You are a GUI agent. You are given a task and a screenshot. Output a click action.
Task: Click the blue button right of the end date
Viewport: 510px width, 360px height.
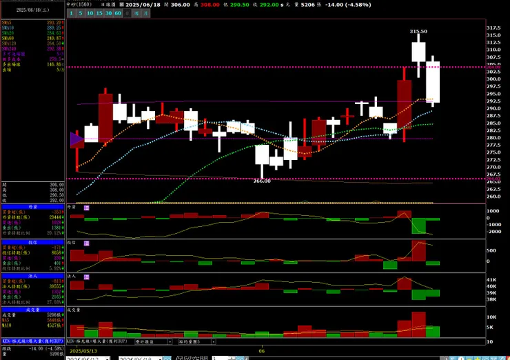point(167,359)
